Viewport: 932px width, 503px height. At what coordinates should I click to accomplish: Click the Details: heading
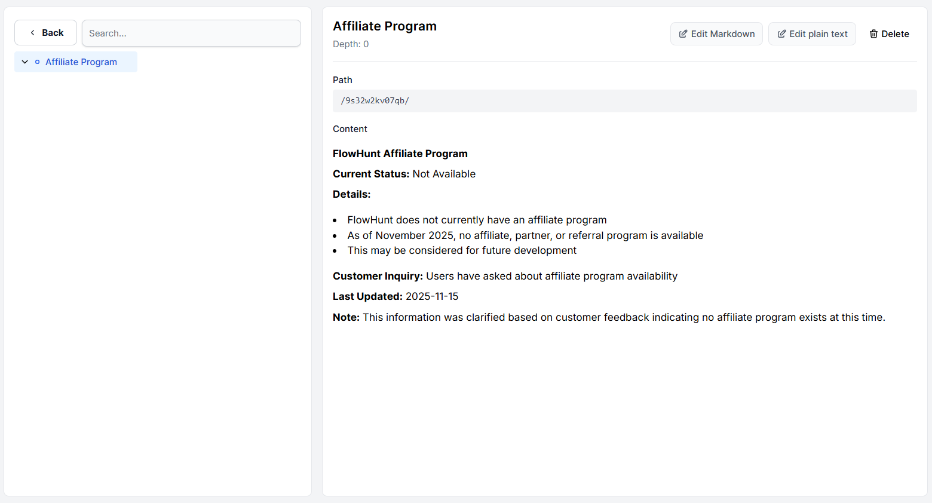pos(352,194)
